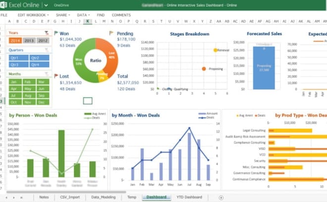Select the May month slicer button
This screenshot has width=327, height=202.
tap(29, 89)
